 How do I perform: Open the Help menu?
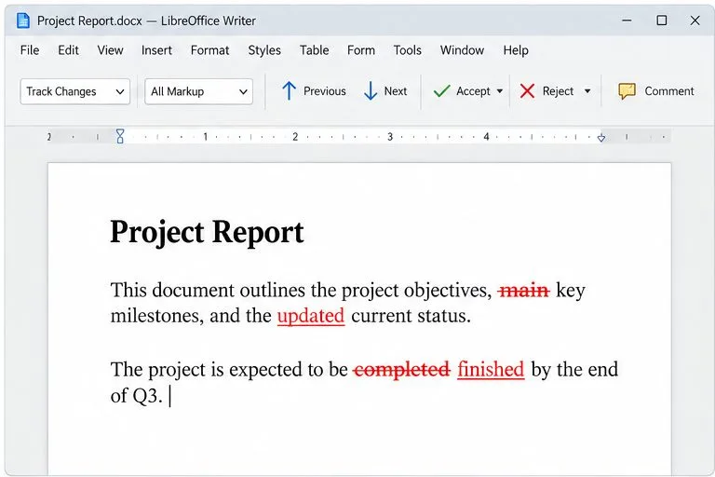(516, 50)
